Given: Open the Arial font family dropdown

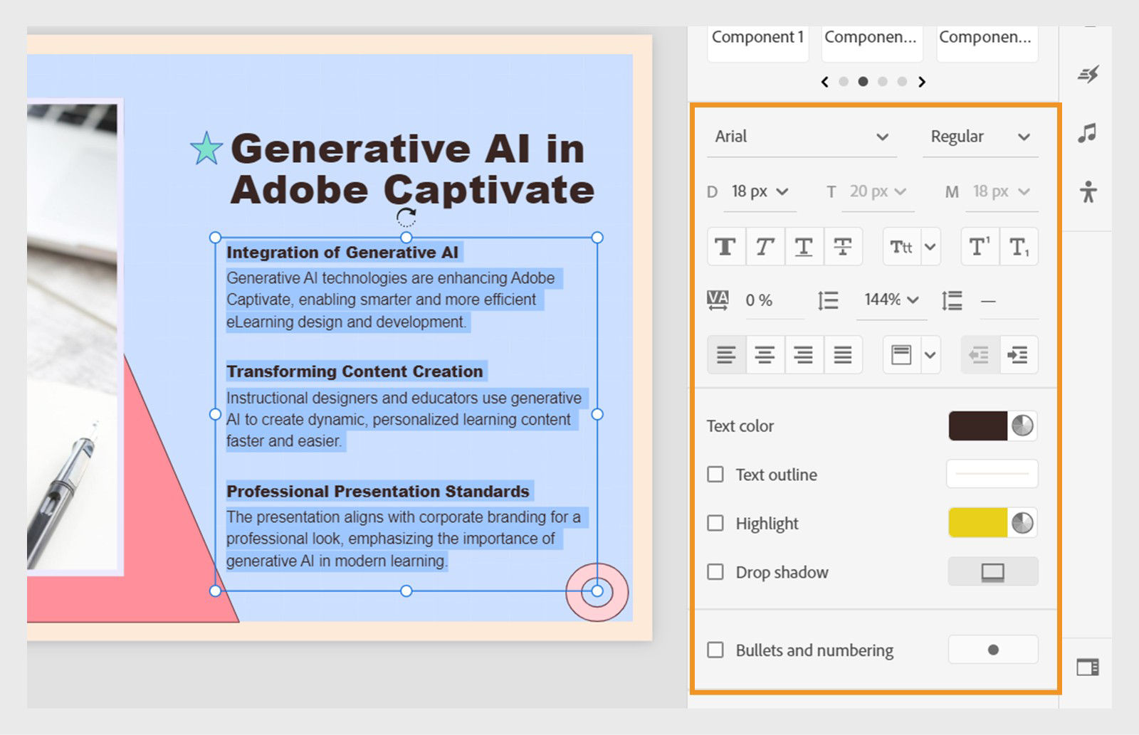Looking at the screenshot, I should (802, 137).
